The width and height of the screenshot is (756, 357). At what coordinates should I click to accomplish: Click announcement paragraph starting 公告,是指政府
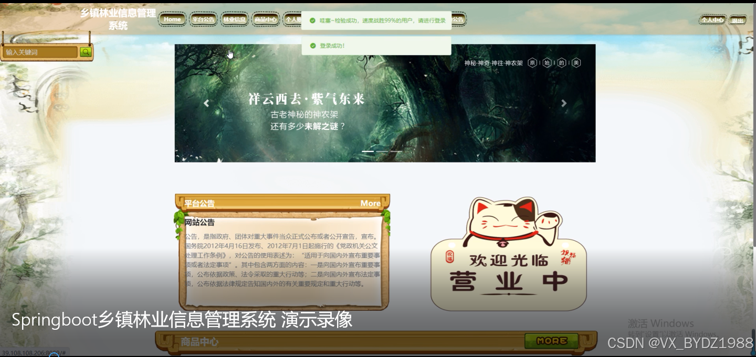coord(282,260)
